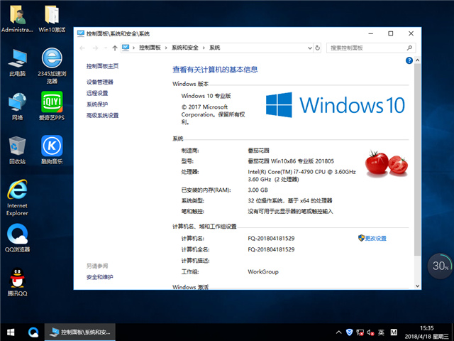Expand chevron after 控制面板 breadcrumb

tap(166, 48)
